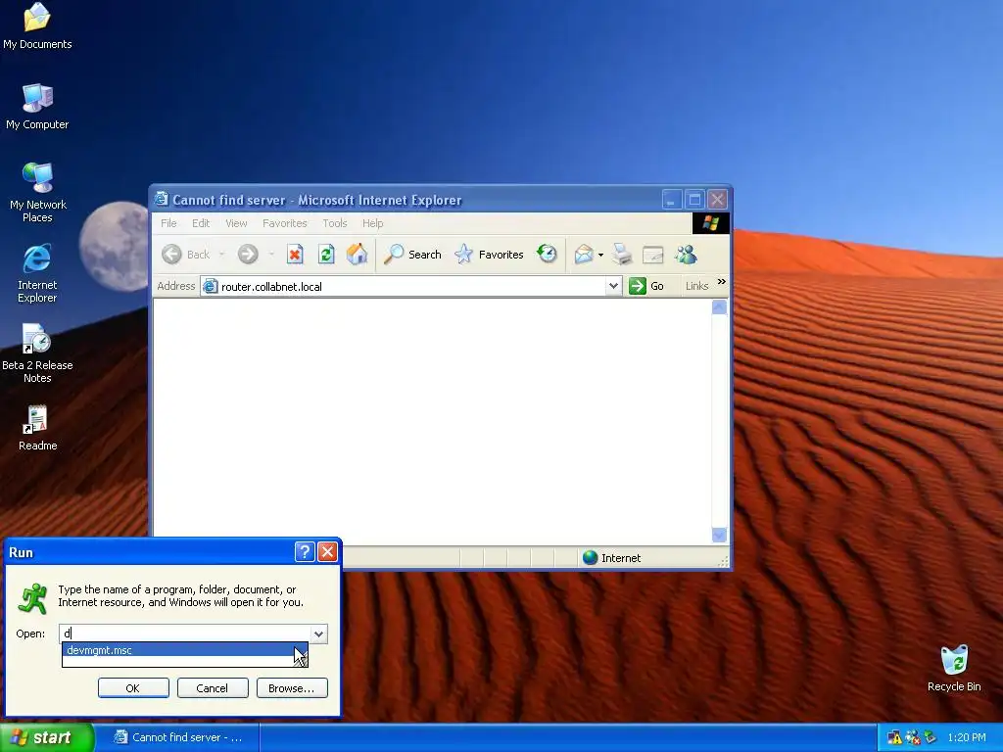The width and height of the screenshot is (1003, 752).
Task: Stop page loading in Internet Explorer
Action: tap(294, 255)
